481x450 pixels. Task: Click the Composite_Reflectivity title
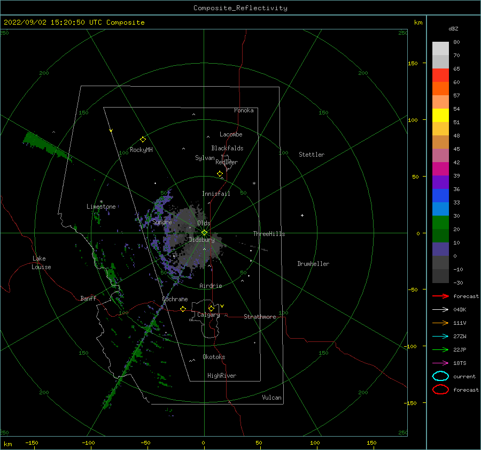coord(241,8)
